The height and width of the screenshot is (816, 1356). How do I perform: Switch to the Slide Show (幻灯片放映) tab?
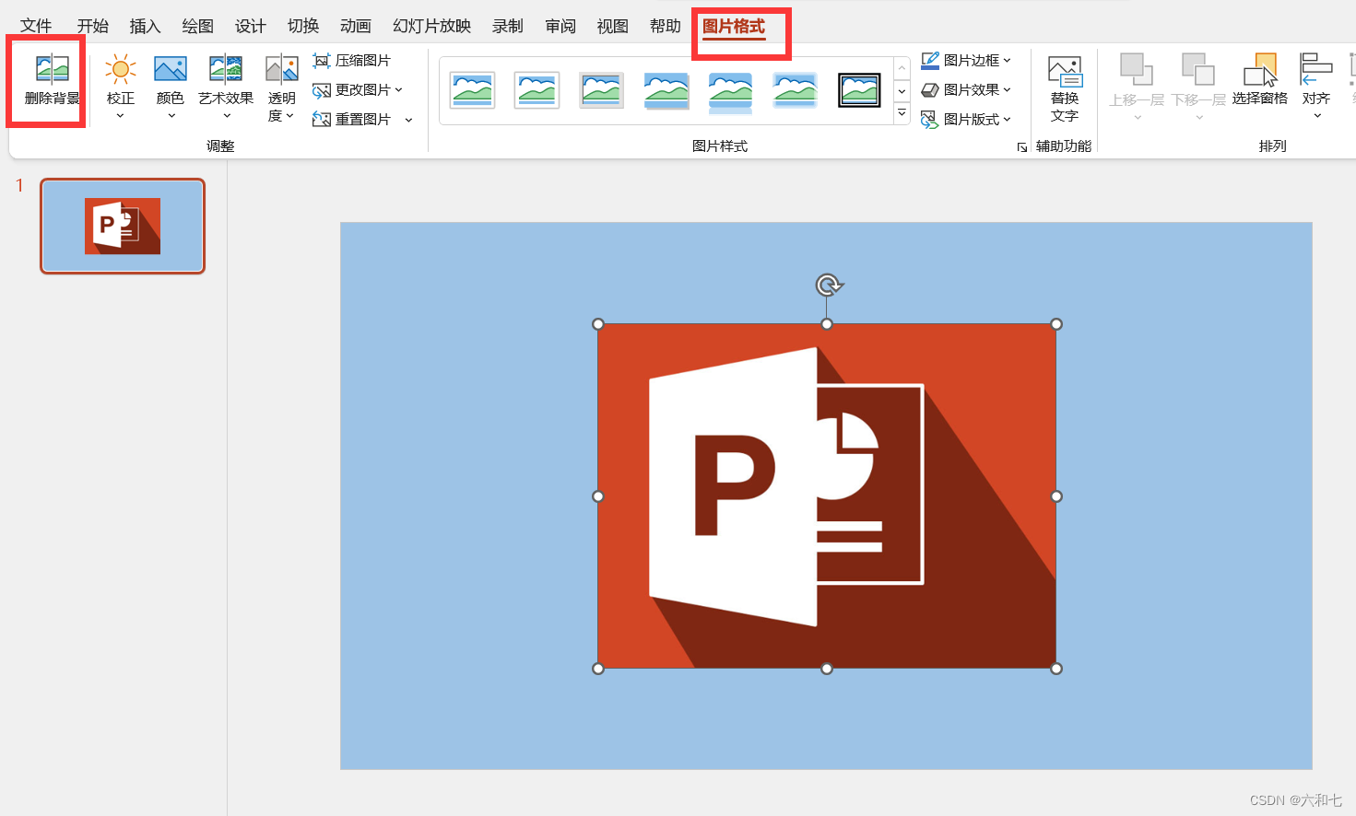click(x=431, y=26)
